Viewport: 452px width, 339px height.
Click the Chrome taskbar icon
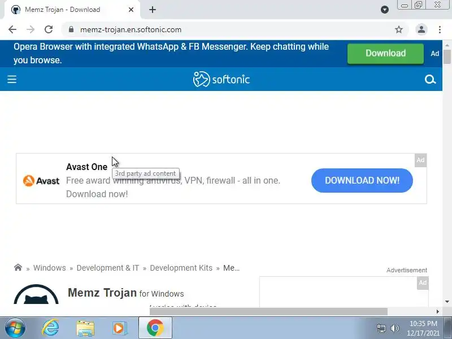coord(155,328)
